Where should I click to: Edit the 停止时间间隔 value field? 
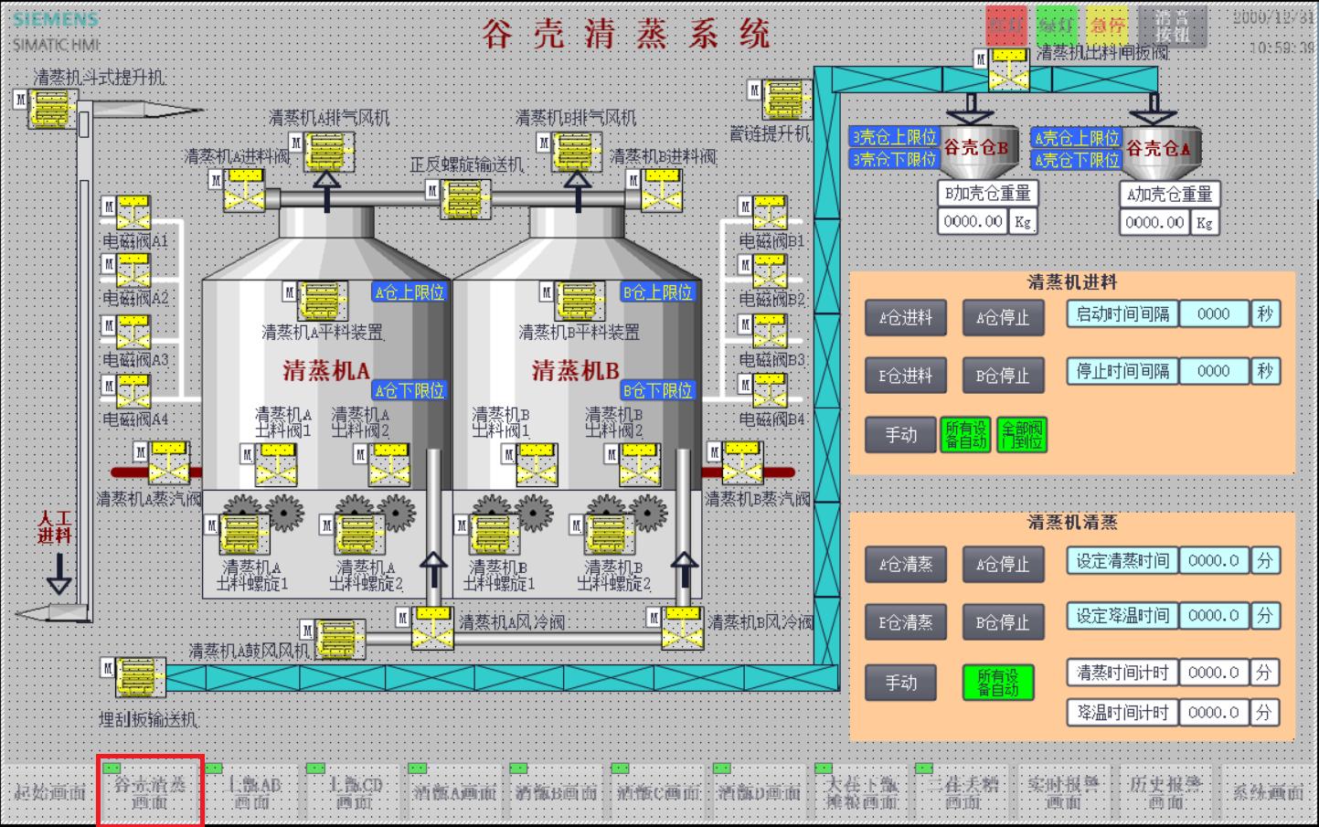pos(1214,371)
